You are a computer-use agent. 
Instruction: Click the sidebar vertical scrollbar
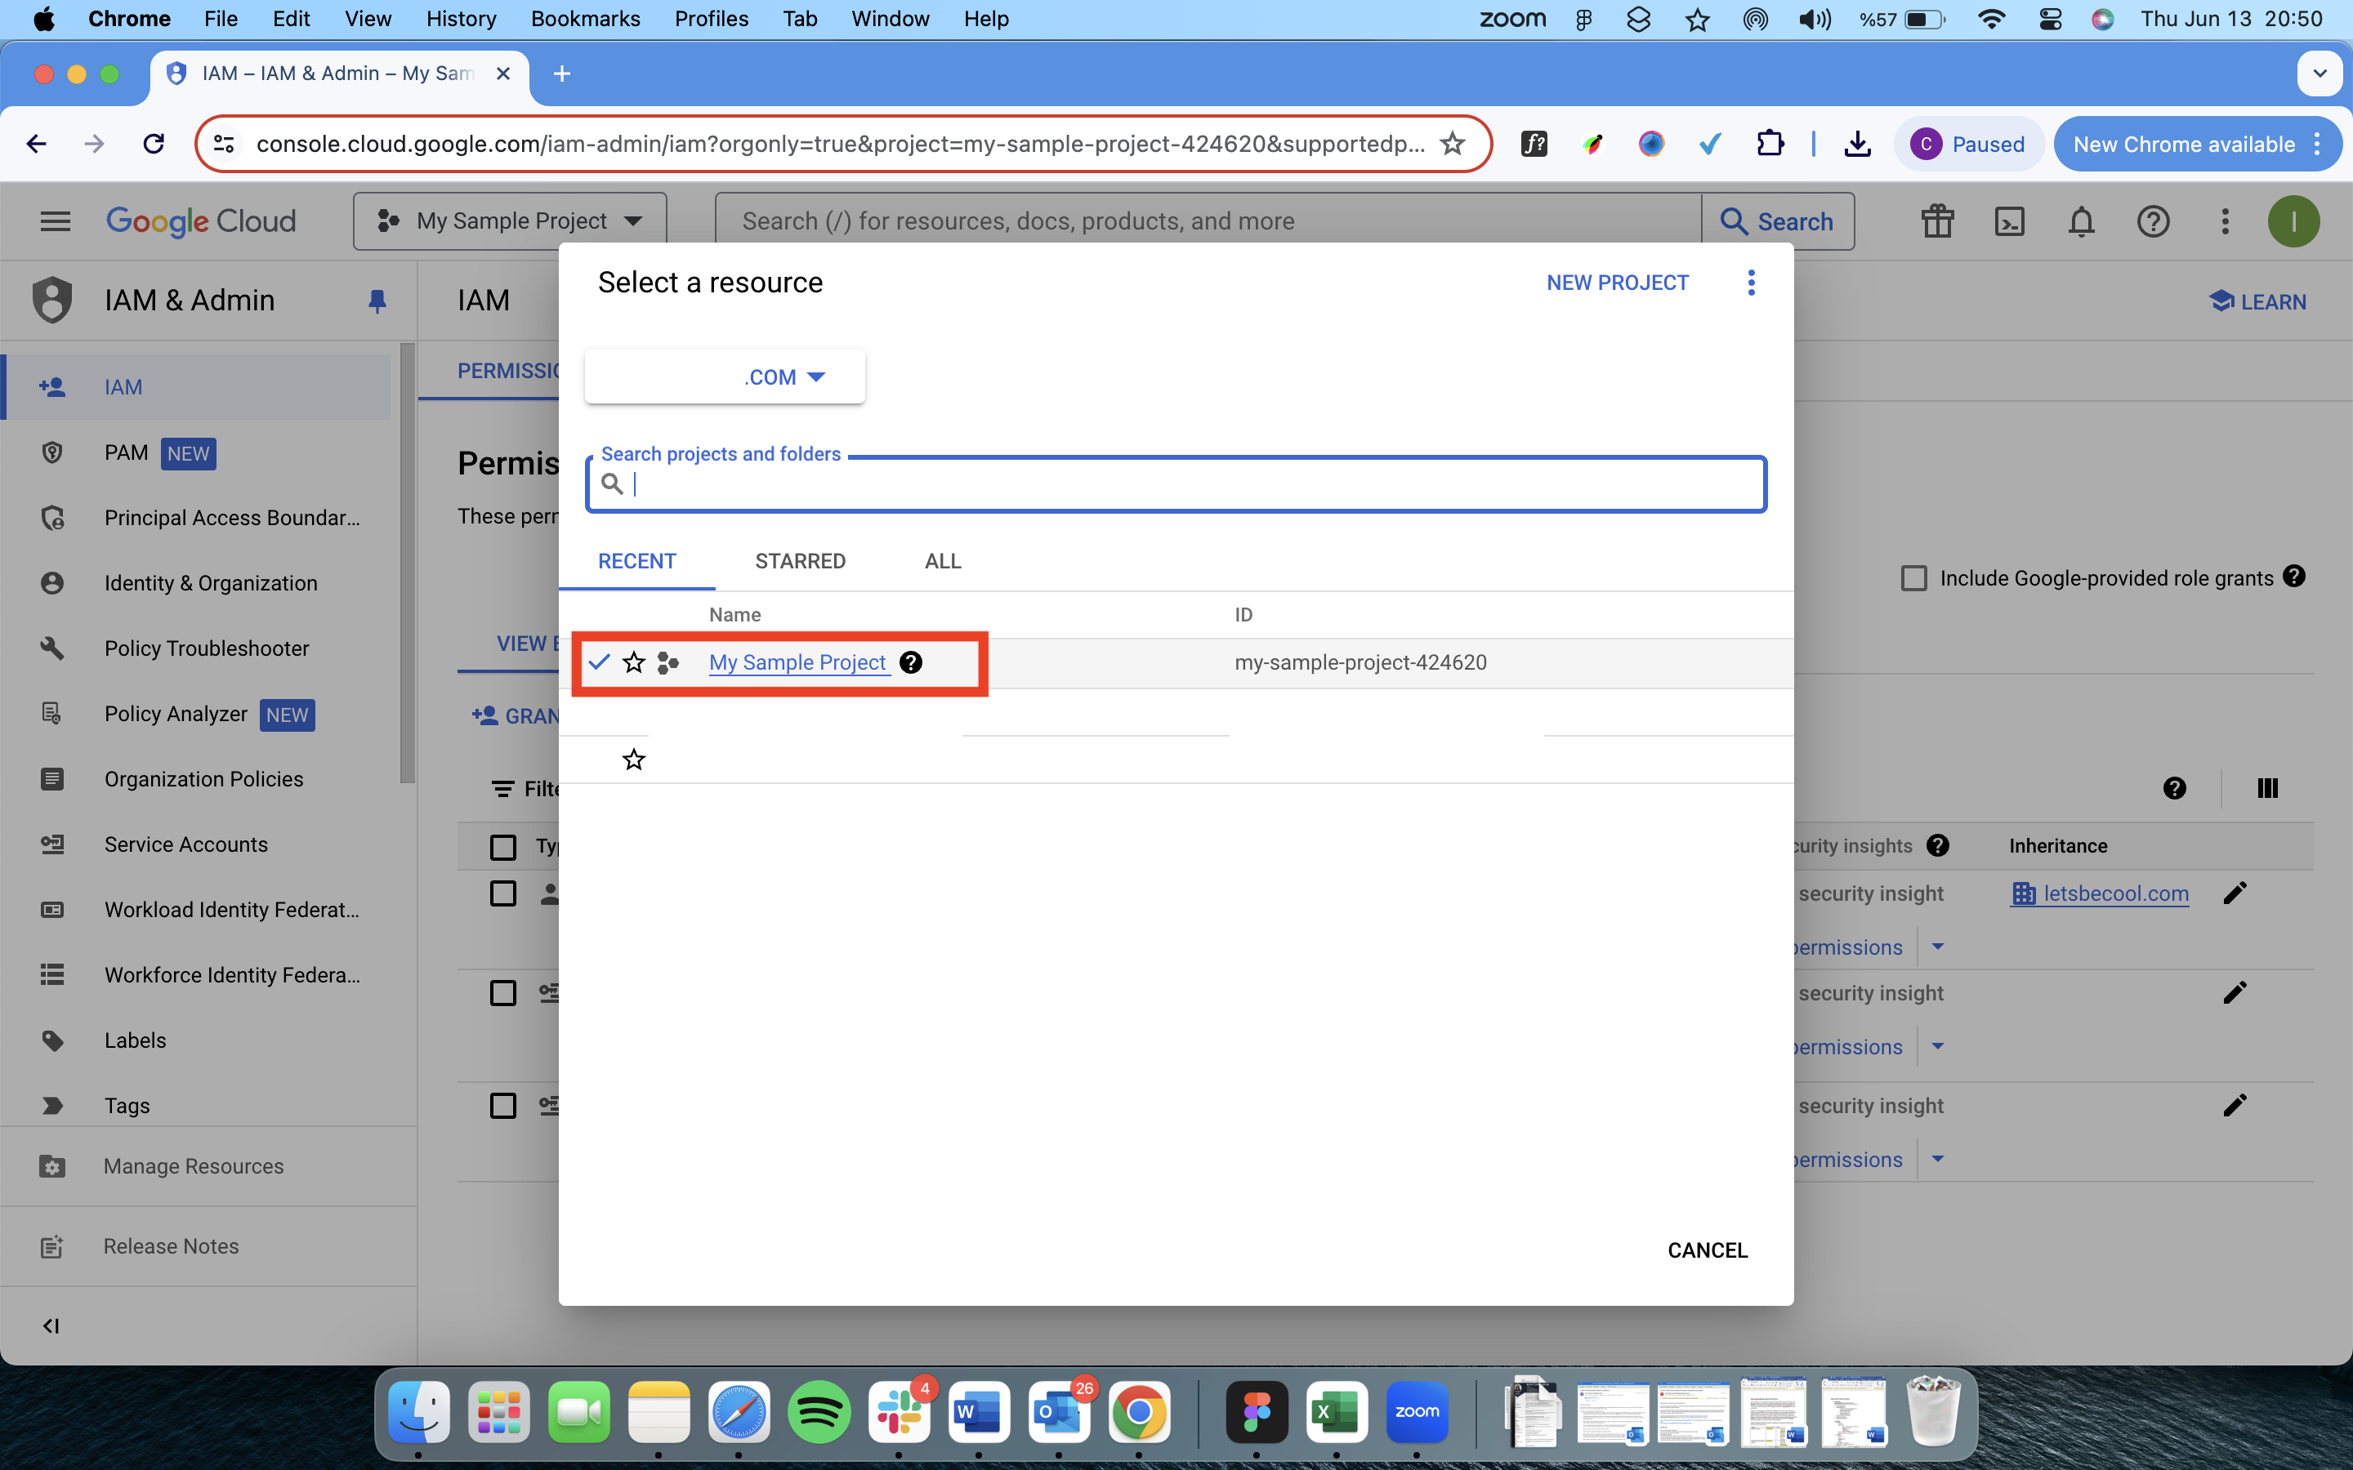pos(408,563)
